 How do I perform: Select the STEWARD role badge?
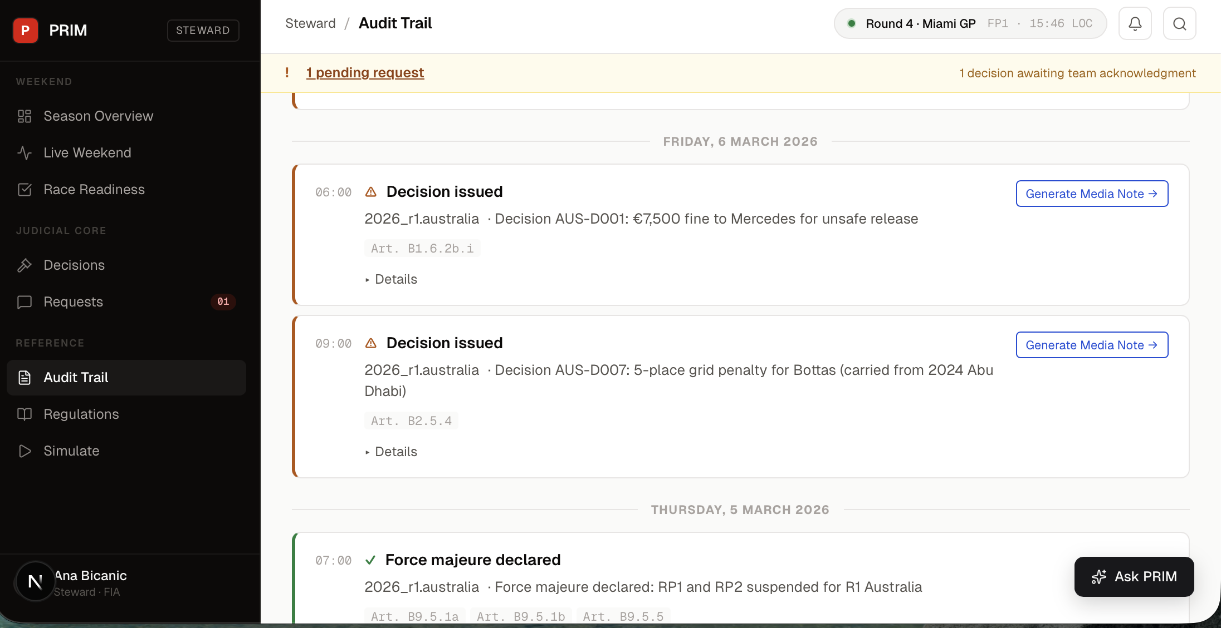203,30
